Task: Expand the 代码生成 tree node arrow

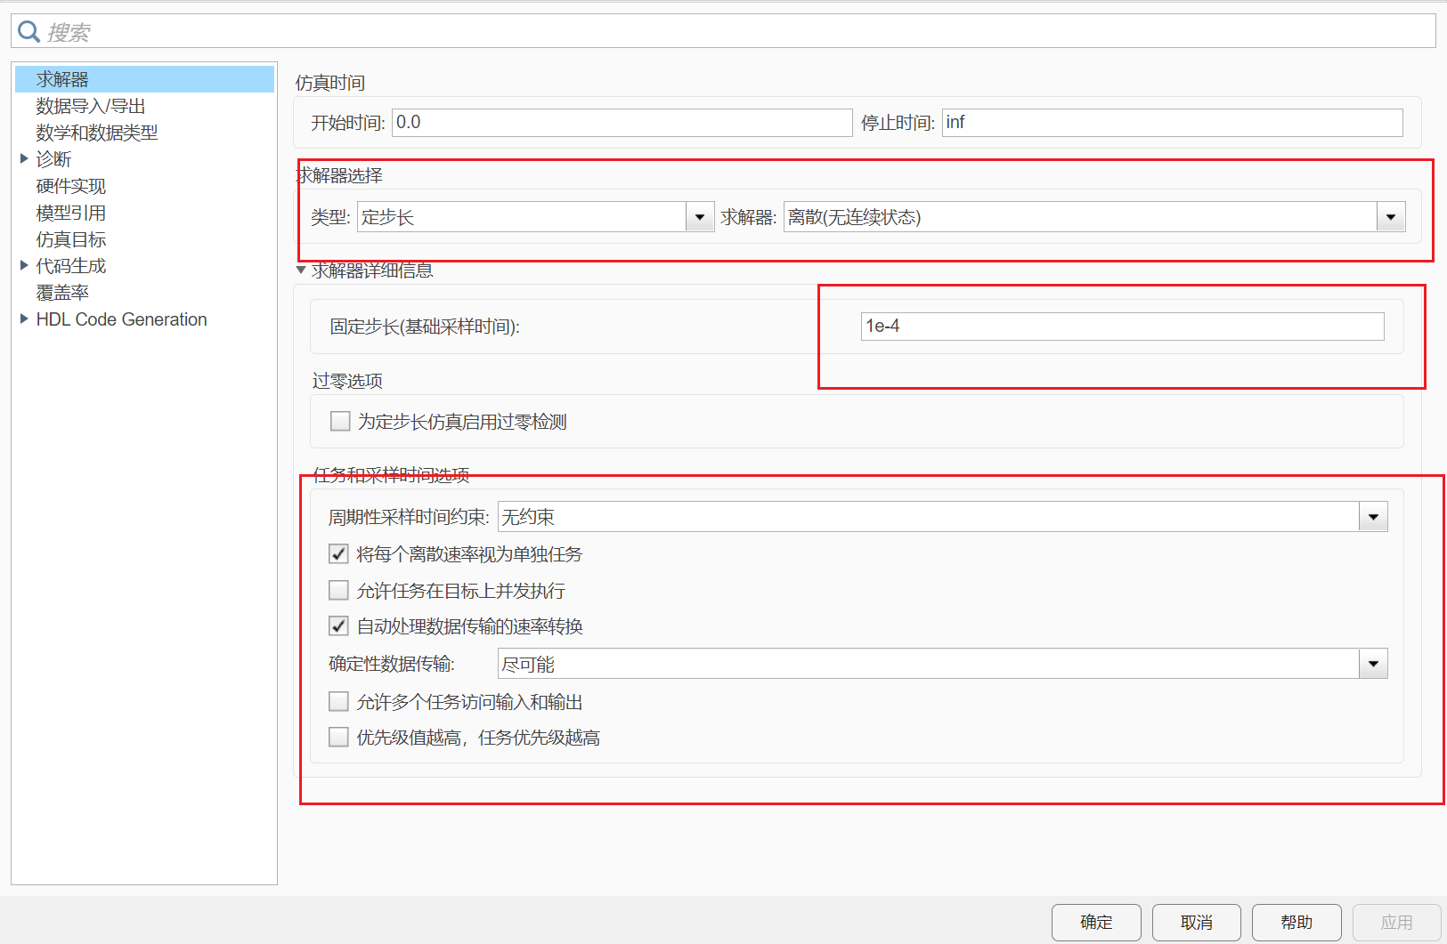Action: [x=24, y=265]
